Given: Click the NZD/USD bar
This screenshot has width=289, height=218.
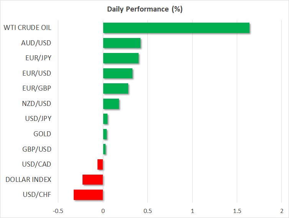Looking at the screenshot, I should 111,104.
